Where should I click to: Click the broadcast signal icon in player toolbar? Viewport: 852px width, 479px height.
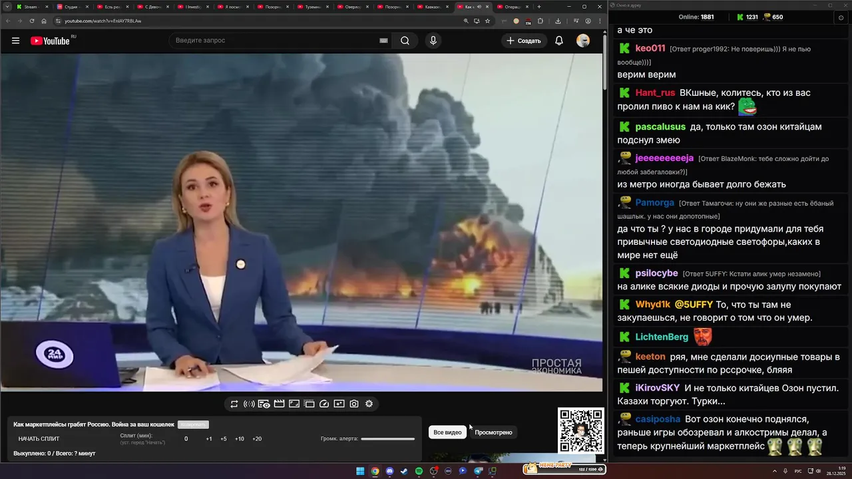pos(249,404)
